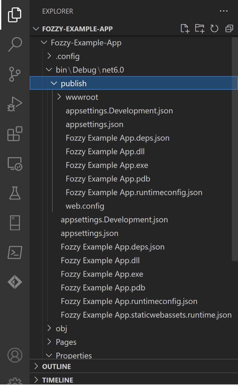Click the Explorer vertical scrollbar
The width and height of the screenshot is (238, 385).
click(235, 148)
